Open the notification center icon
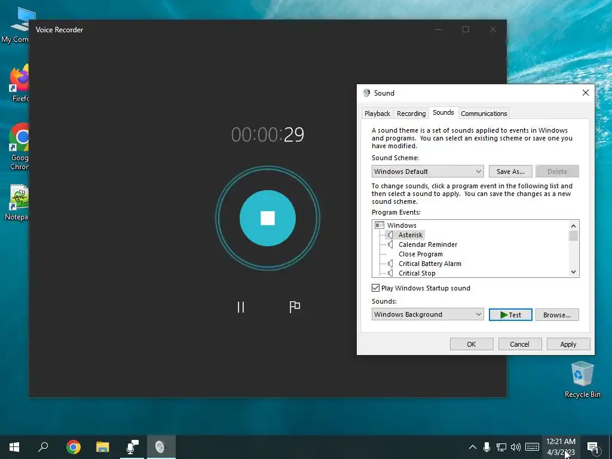Viewport: 612px width, 459px height. tap(593, 447)
